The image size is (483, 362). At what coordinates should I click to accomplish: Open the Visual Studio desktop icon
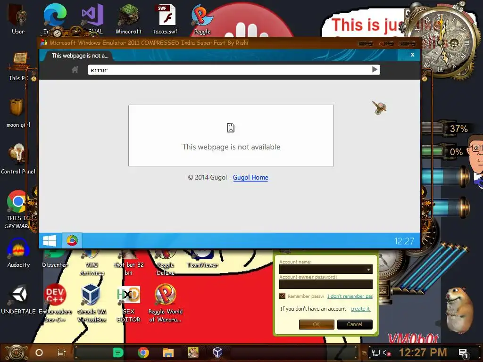click(92, 18)
